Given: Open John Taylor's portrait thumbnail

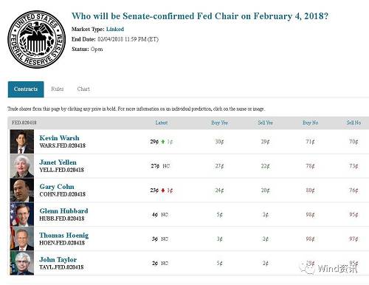Looking at the screenshot, I should pos(22,263).
